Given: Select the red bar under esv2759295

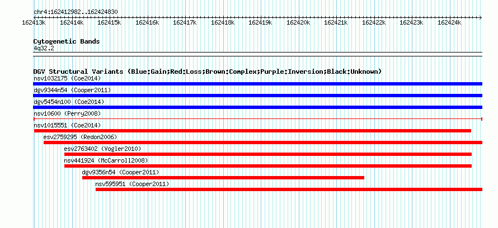Looking at the screenshot, I should coord(263,142).
